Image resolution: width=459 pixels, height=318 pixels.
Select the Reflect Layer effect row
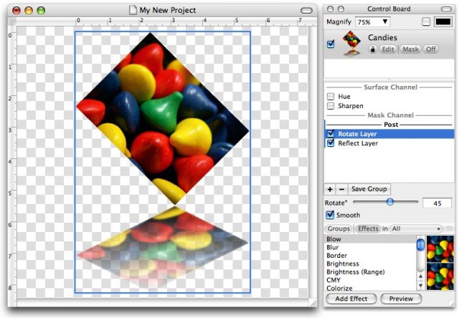(x=389, y=143)
